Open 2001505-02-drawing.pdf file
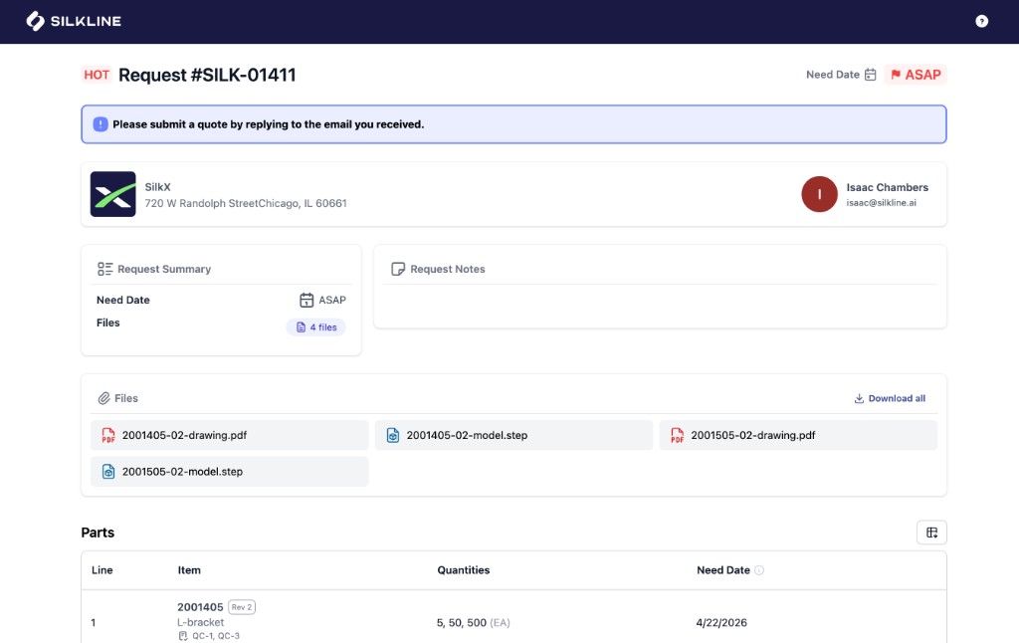 (798, 435)
